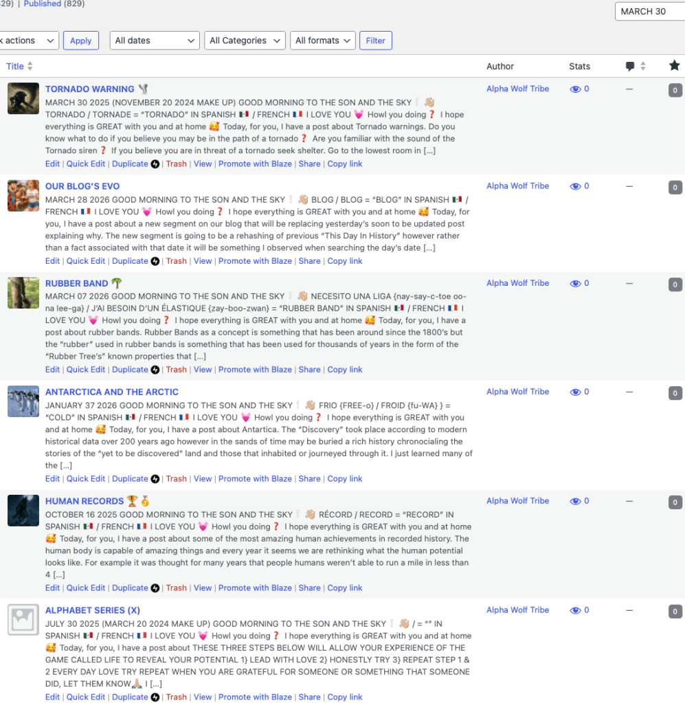This screenshot has width=685, height=703.
Task: Click the search field containing MARCH 30
Action: pos(649,12)
